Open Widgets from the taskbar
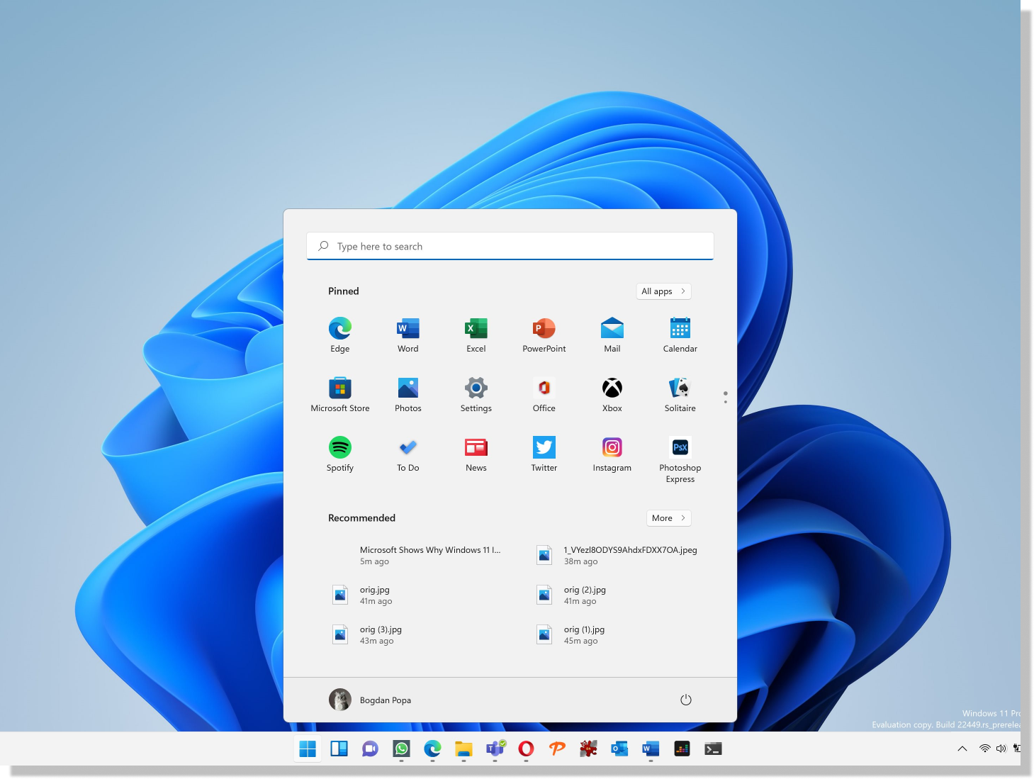Viewport: 1034px width, 779px height. pyautogui.click(x=339, y=749)
